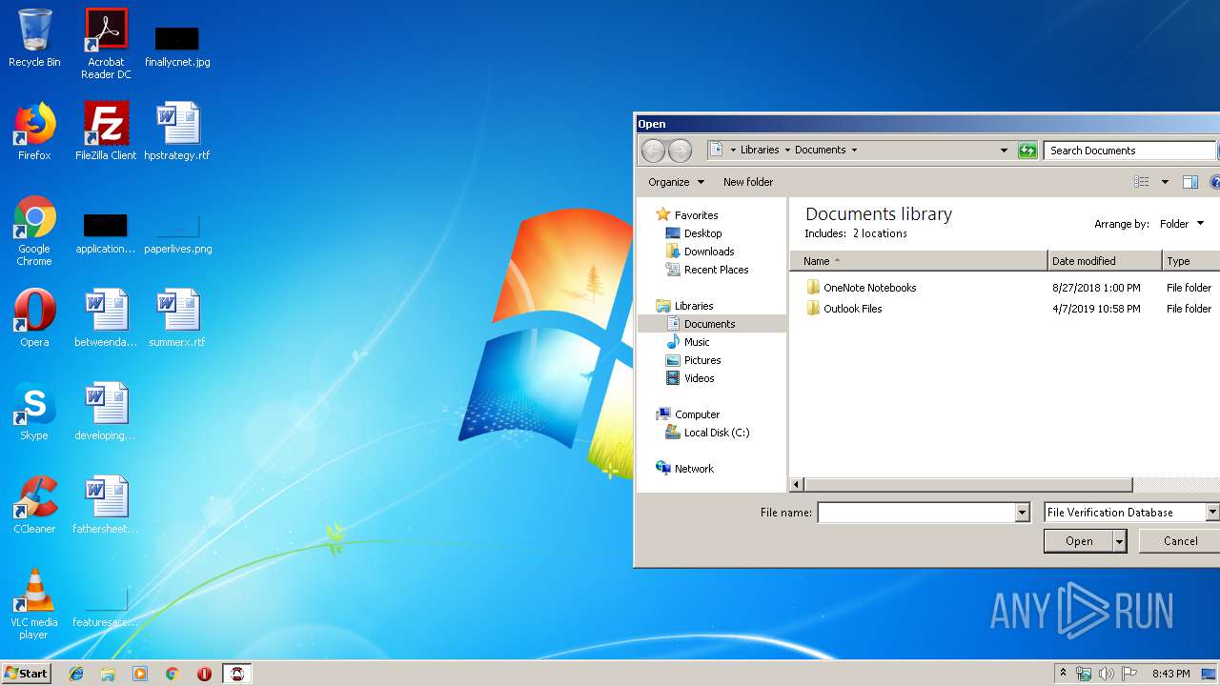Click the Cancel button
This screenshot has width=1220, height=686.
[x=1180, y=541]
